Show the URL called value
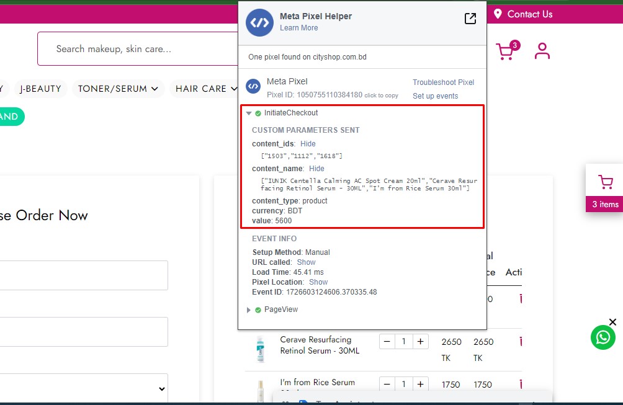The image size is (623, 405). coord(306,262)
